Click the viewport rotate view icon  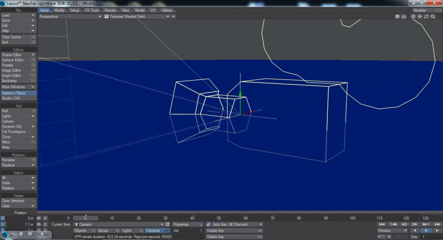[x=426, y=16]
